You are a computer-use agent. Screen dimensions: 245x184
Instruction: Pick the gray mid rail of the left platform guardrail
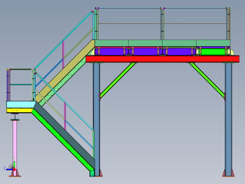(130, 23)
